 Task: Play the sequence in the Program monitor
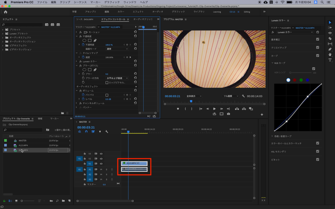(x=214, y=109)
